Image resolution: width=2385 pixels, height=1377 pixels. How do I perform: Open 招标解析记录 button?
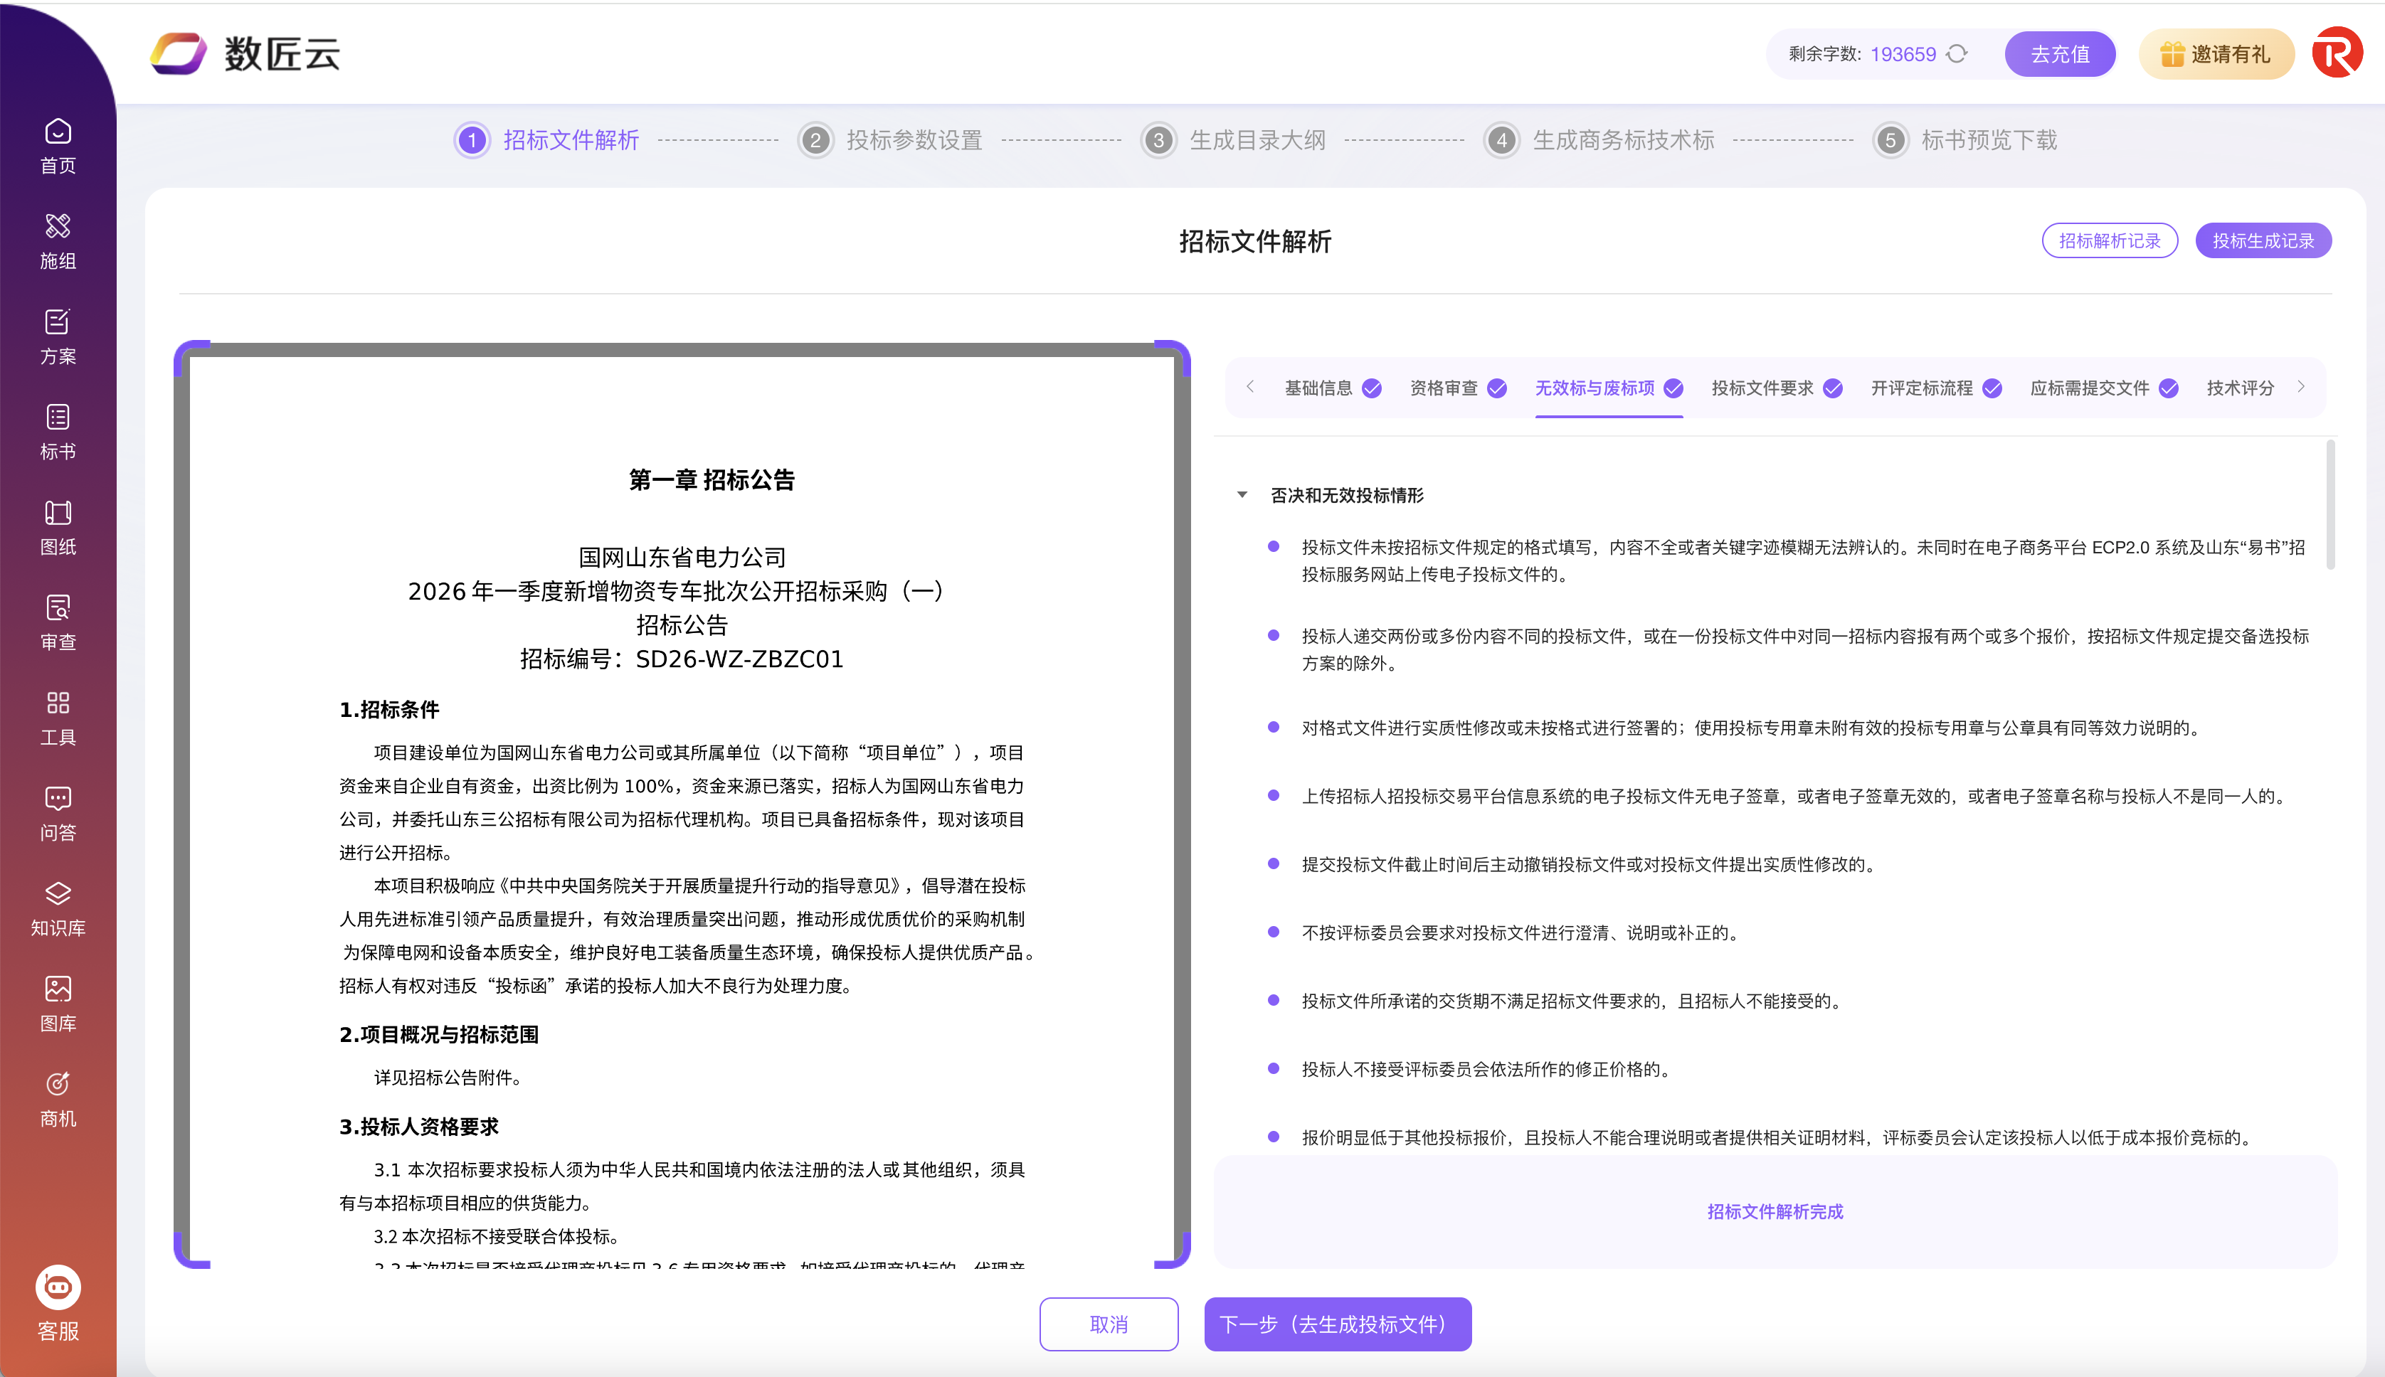coord(2110,241)
